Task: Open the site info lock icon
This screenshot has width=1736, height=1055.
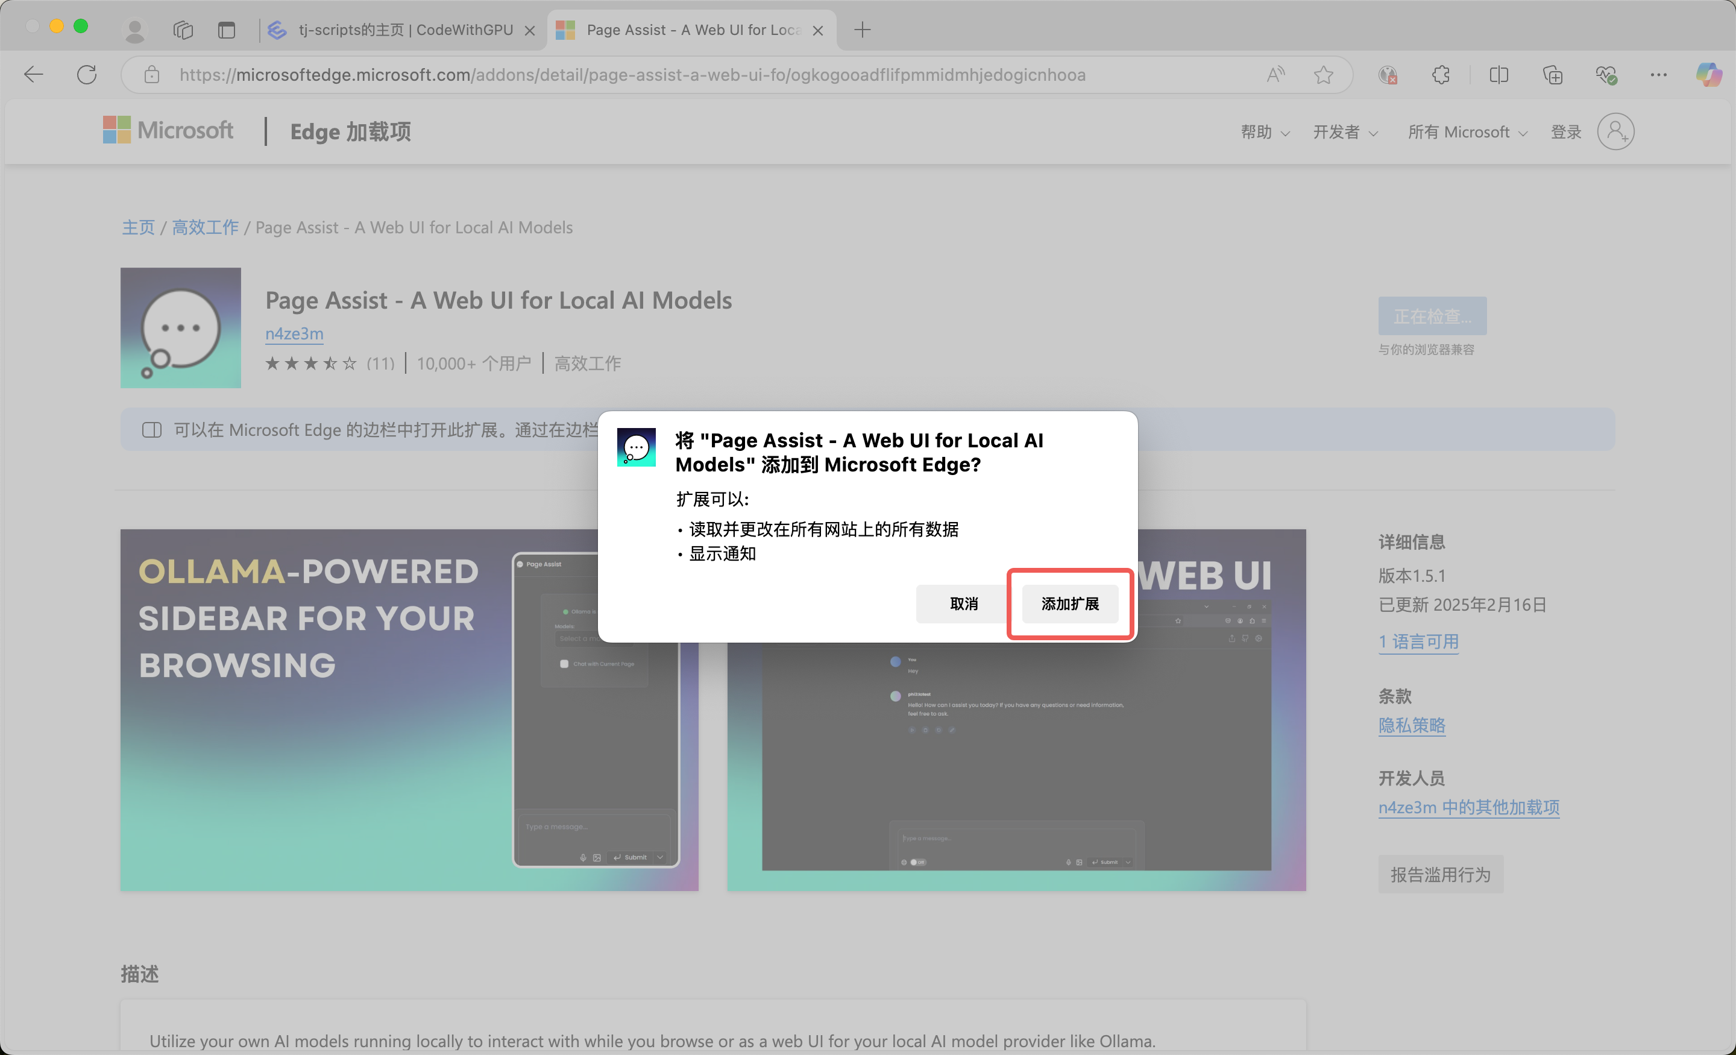Action: click(x=151, y=75)
